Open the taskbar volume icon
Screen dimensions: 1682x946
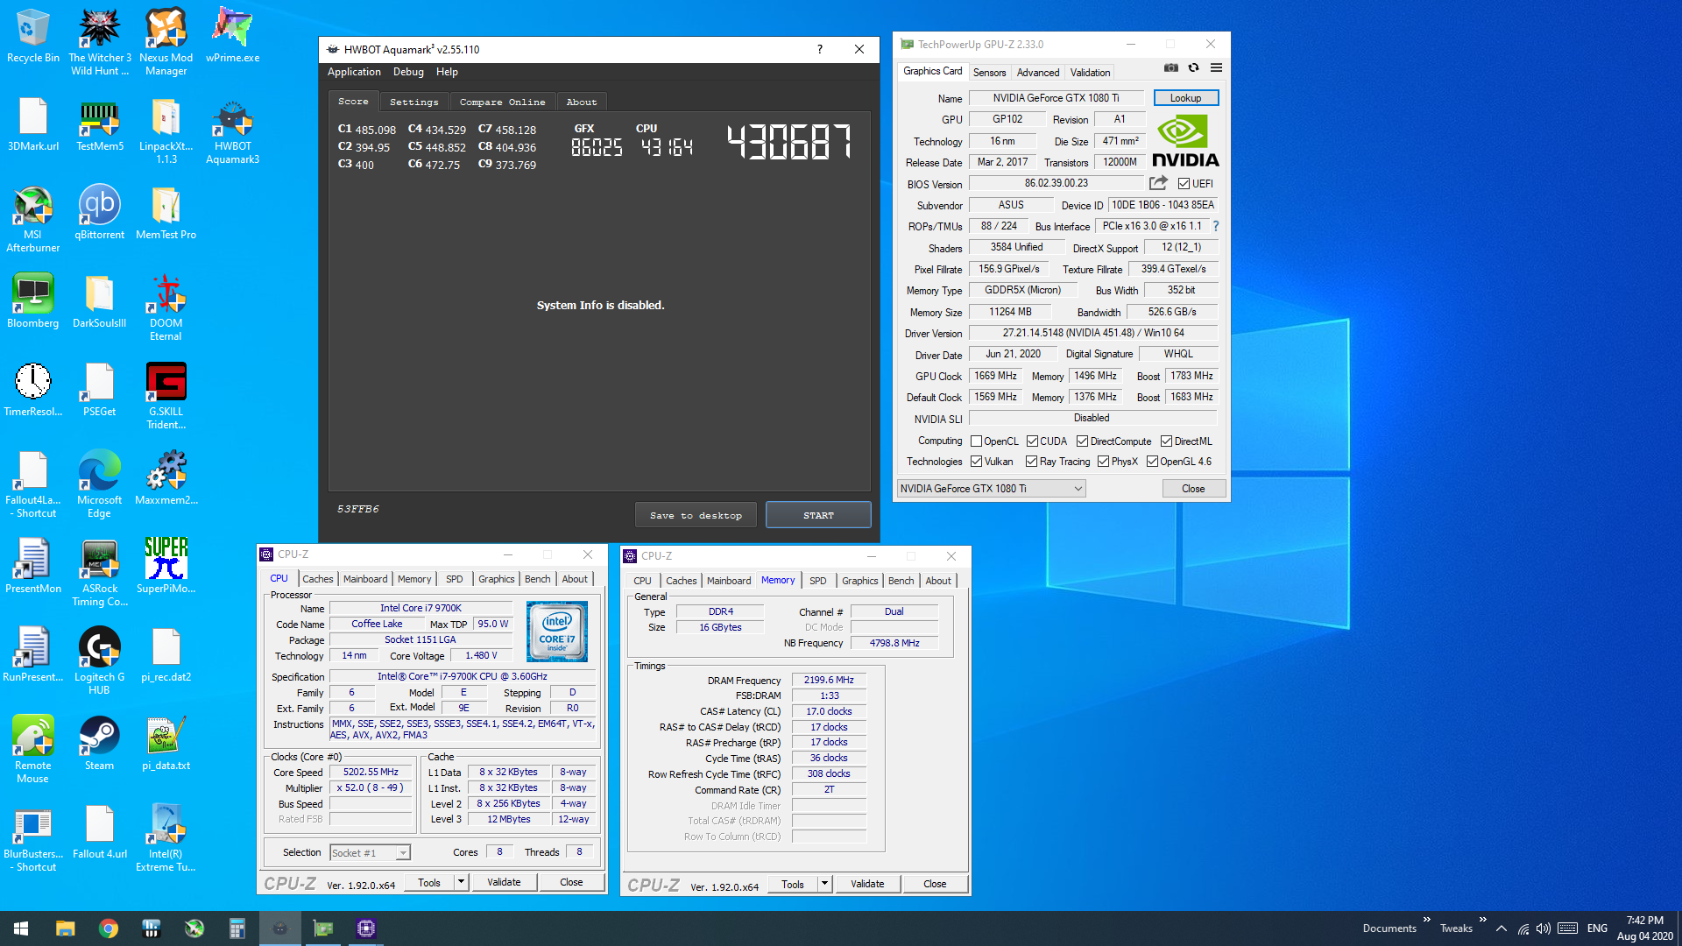1544,928
